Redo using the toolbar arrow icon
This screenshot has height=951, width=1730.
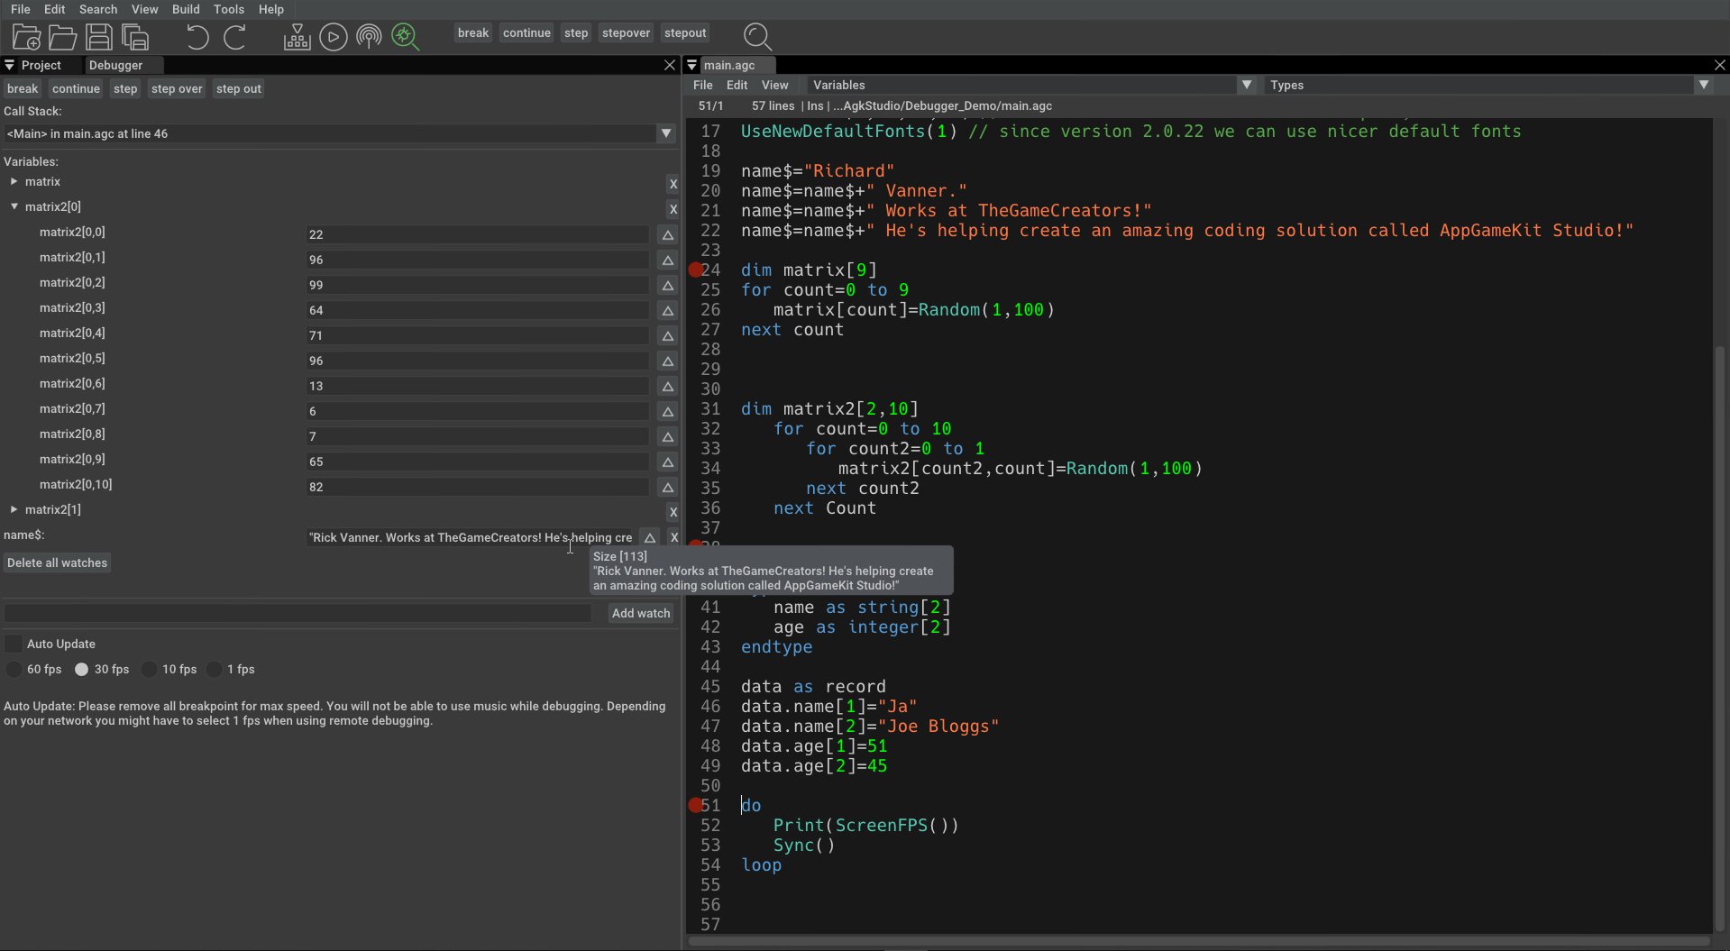click(x=235, y=37)
